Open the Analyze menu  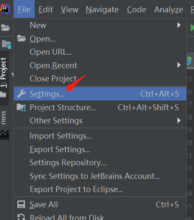pos(169,10)
